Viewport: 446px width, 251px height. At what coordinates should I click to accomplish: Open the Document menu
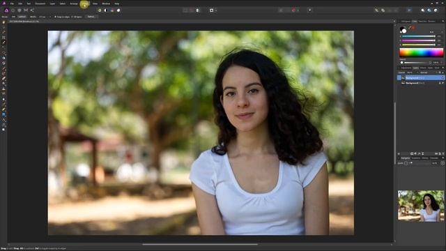[40, 3]
